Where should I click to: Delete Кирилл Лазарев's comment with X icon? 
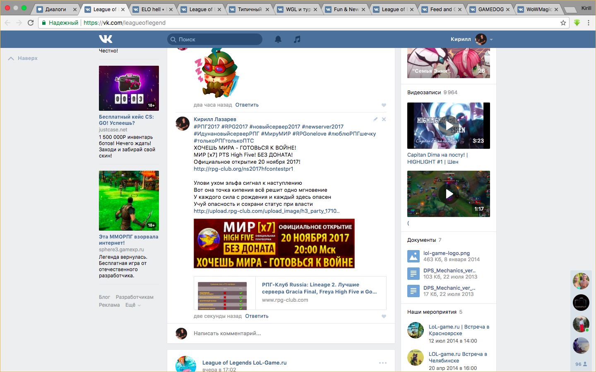point(384,119)
